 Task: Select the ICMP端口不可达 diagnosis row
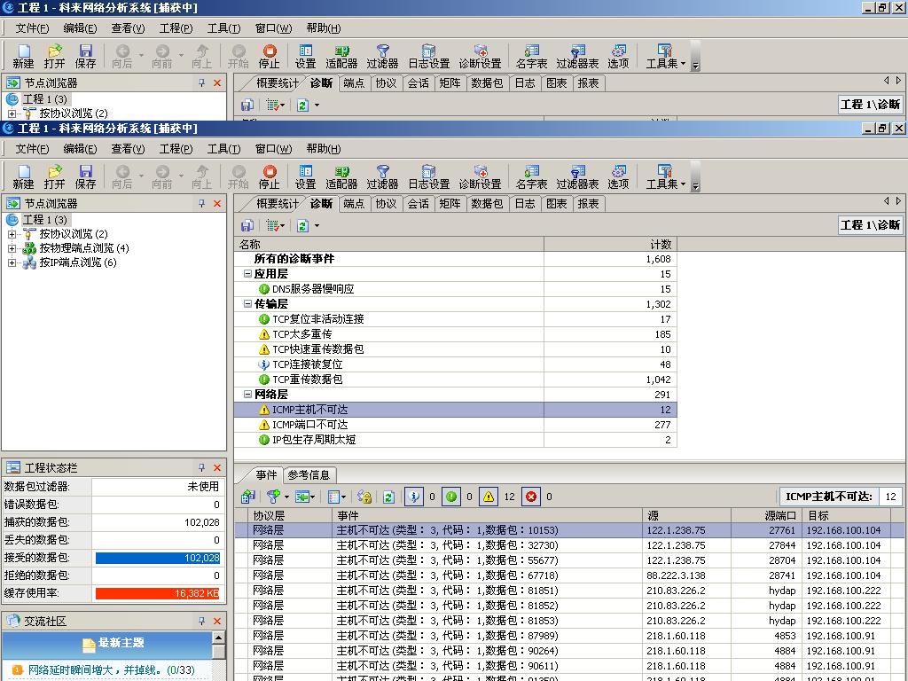pos(309,425)
